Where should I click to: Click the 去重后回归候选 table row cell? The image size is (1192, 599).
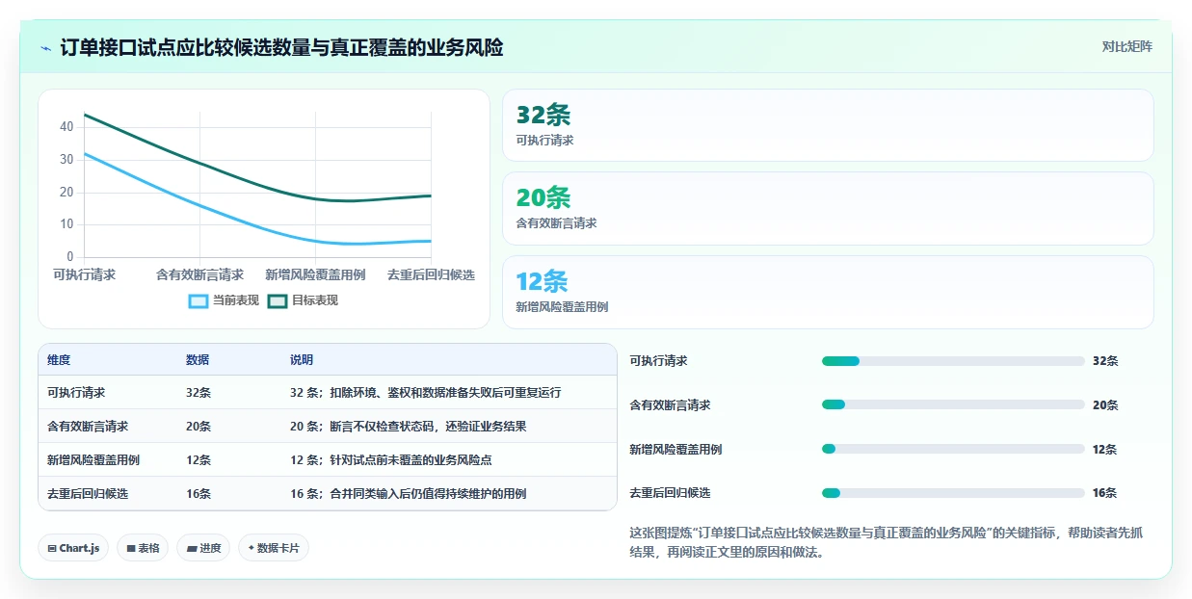click(88, 493)
